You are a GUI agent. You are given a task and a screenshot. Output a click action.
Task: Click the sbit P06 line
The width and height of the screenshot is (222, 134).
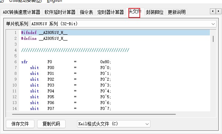coord(70,103)
